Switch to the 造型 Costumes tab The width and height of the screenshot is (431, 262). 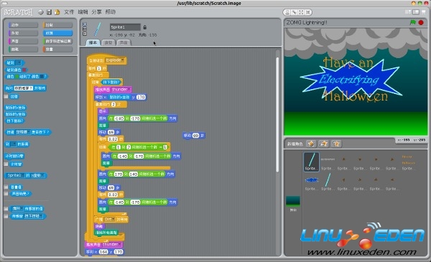click(x=108, y=42)
